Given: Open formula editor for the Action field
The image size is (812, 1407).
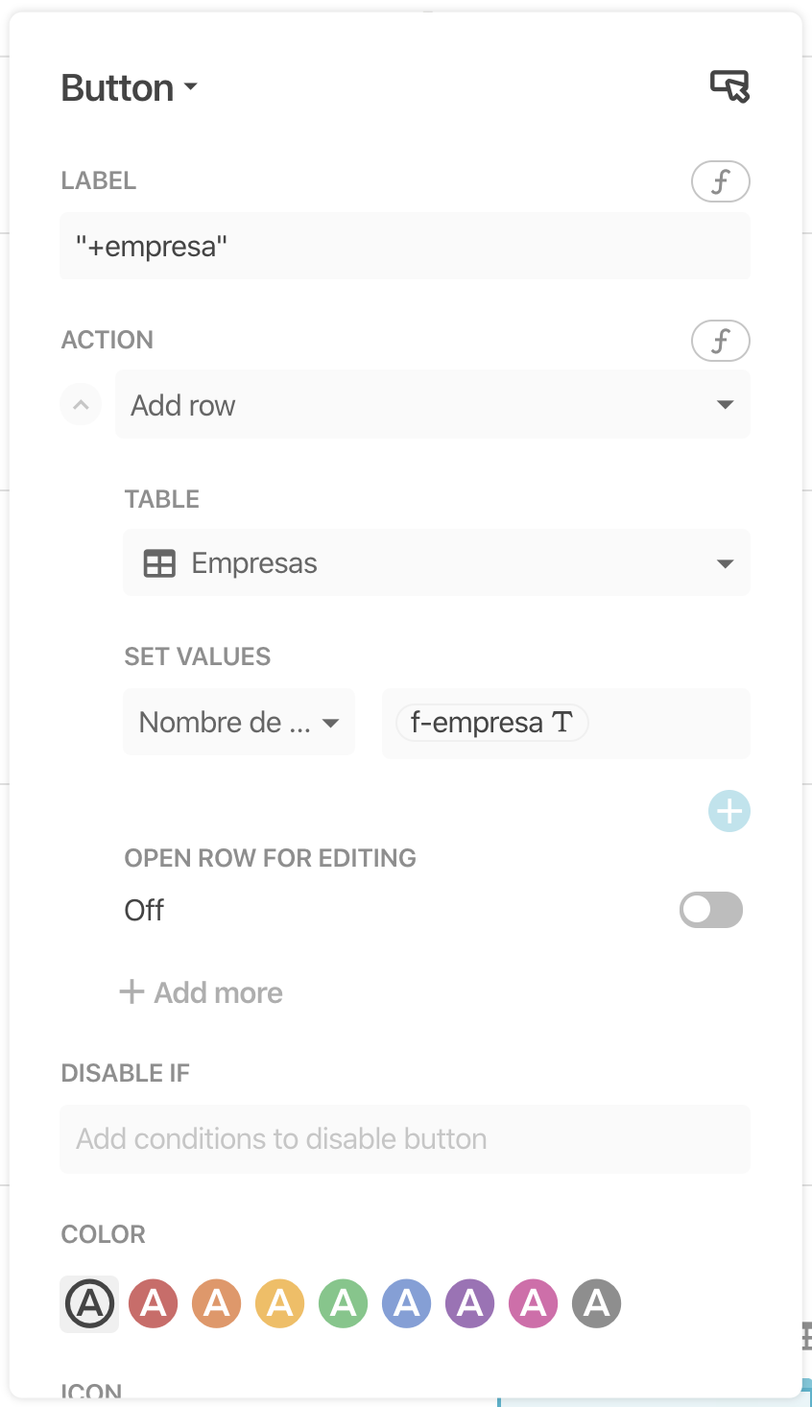Looking at the screenshot, I should [x=720, y=341].
